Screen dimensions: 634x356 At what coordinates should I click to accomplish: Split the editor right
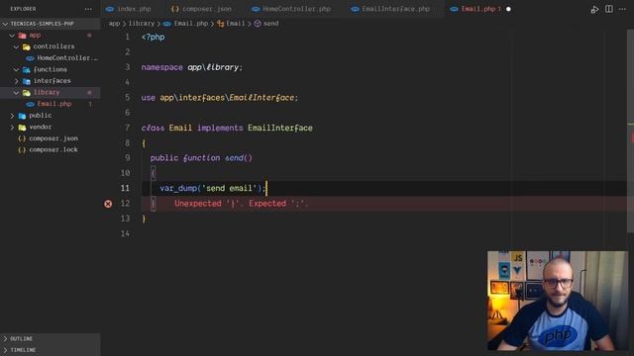click(x=608, y=9)
